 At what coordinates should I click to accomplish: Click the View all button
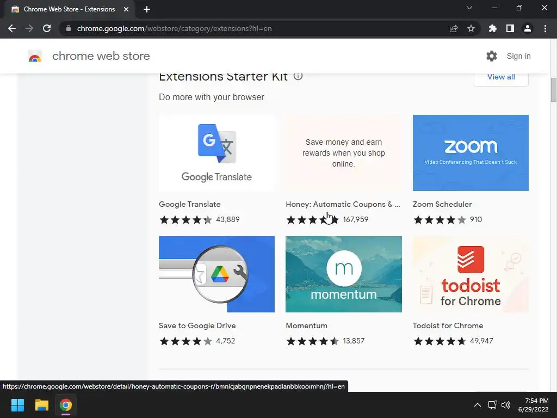pyautogui.click(x=501, y=77)
